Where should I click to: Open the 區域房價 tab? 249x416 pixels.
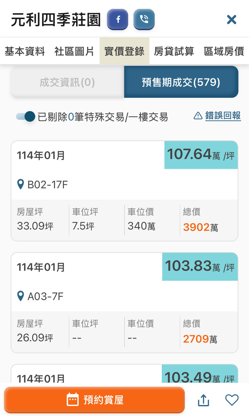224,51
